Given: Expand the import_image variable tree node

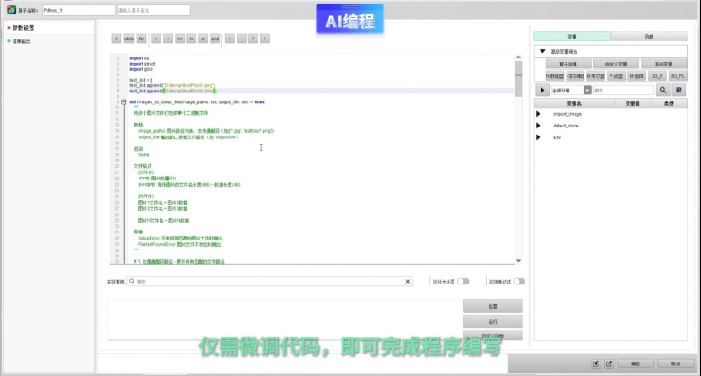Looking at the screenshot, I should [539, 114].
